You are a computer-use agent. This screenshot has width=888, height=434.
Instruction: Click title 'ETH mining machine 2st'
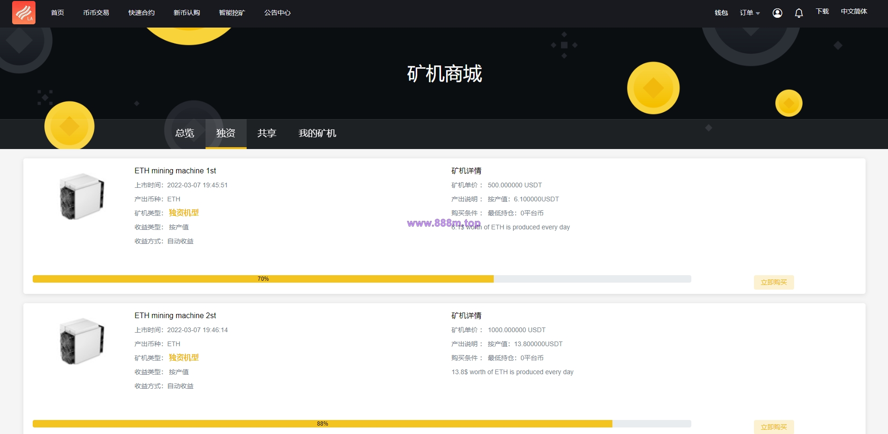pos(175,316)
